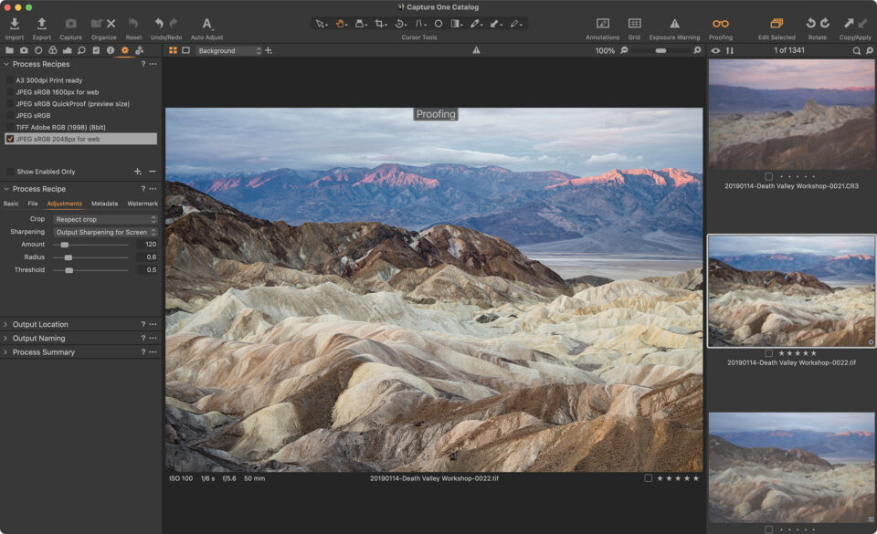Image resolution: width=877 pixels, height=534 pixels.
Task: Open the Crop dropdown showing Respect crop
Action: pos(103,219)
